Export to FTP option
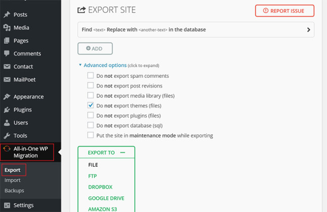327x212 pixels. point(92,176)
